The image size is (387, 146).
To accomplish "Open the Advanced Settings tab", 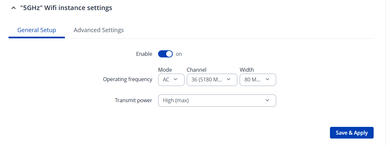I will 98,30.
